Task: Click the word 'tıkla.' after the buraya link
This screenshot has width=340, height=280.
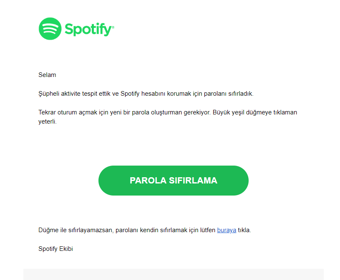Action: [244, 230]
